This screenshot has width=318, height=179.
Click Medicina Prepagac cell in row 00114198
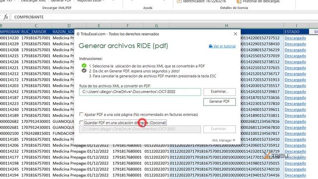pos(69,164)
